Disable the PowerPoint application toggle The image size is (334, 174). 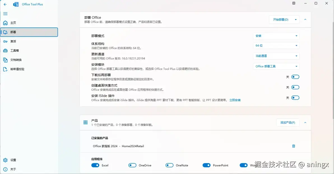[207, 165]
